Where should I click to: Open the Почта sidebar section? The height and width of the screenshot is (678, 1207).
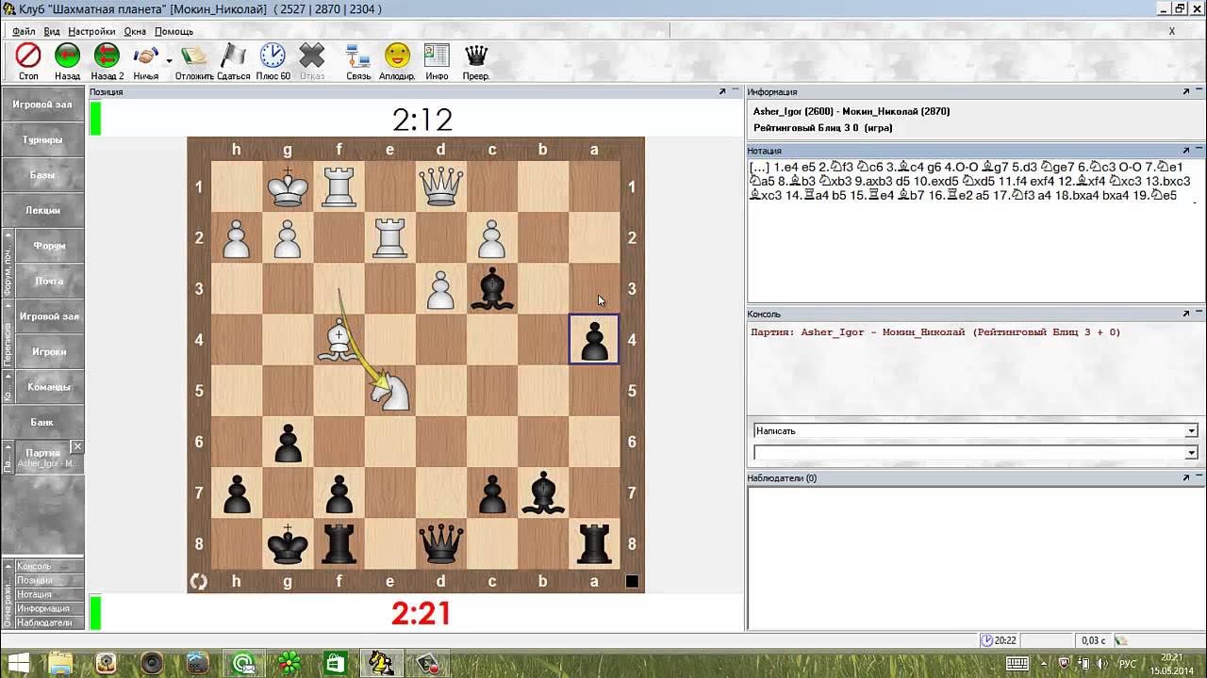coord(49,281)
